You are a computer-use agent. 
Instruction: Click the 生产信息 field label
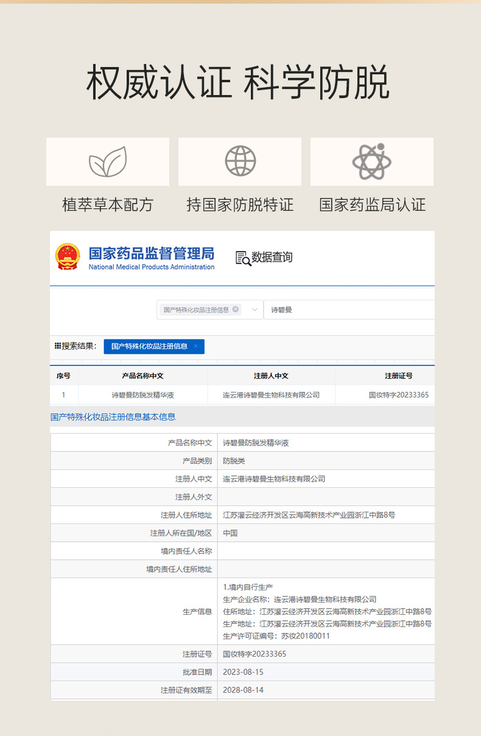197,612
